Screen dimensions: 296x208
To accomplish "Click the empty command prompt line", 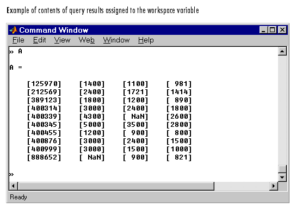I will click(144, 174).
